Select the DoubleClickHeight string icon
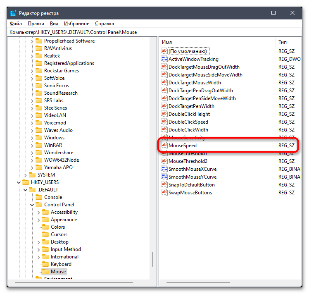The image size is (309, 294). click(x=164, y=114)
